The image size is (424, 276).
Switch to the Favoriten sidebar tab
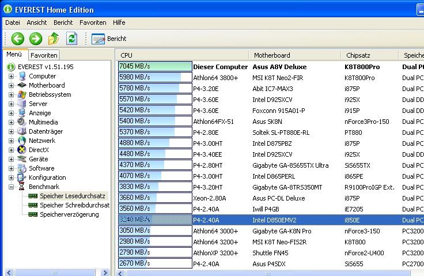(x=44, y=55)
